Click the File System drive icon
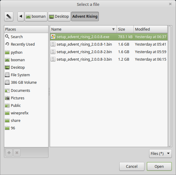 (7, 75)
